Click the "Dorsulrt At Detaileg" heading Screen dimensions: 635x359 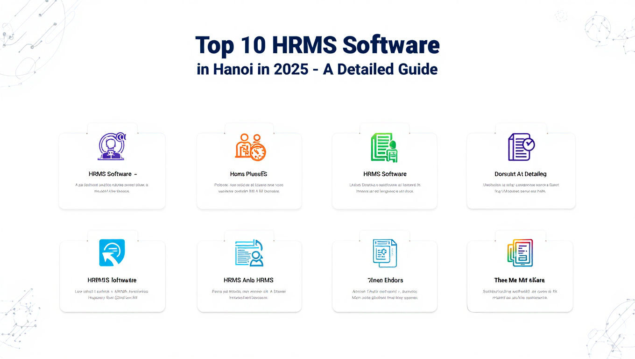coord(520,174)
